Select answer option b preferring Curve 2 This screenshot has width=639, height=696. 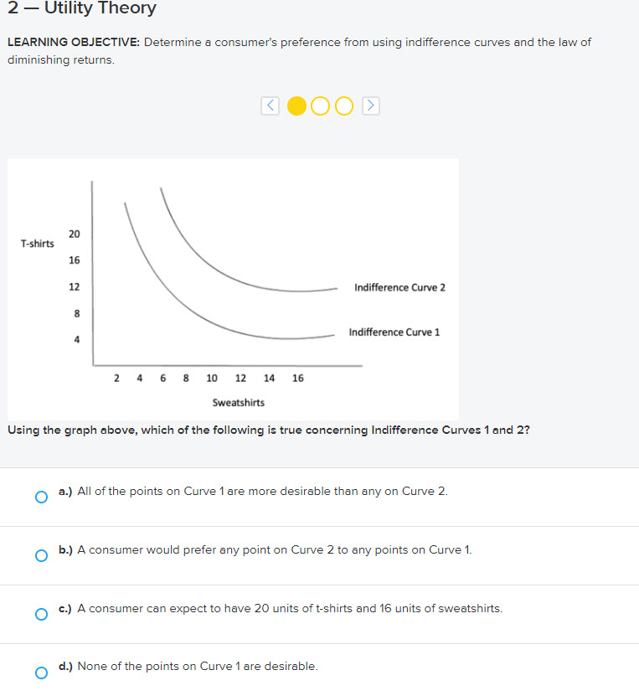click(x=40, y=555)
